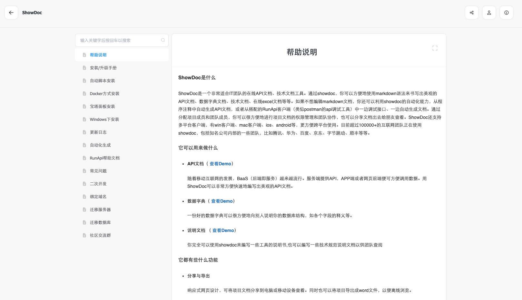
Task: Open the info icon at top right
Action: 506,12
